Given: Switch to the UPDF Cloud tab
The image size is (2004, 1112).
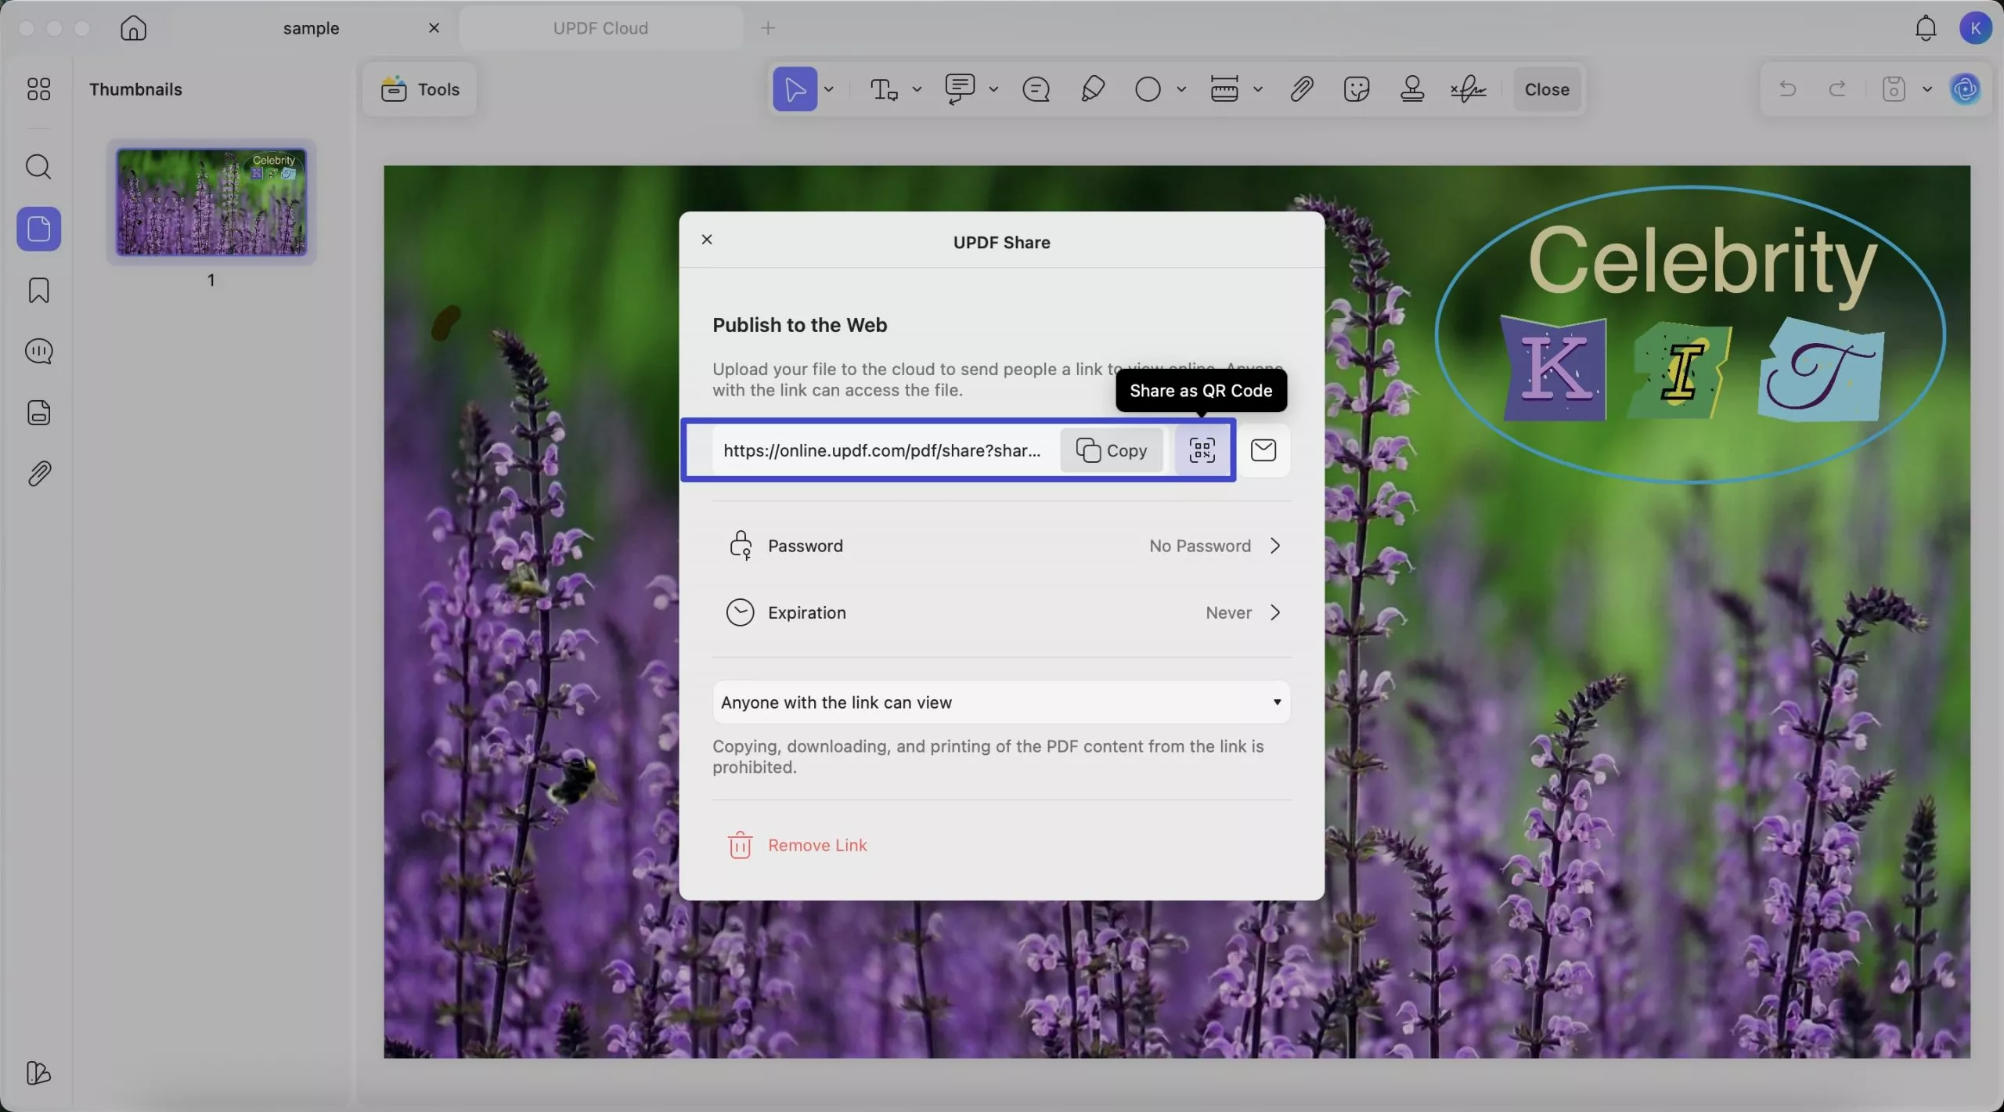Looking at the screenshot, I should point(600,28).
